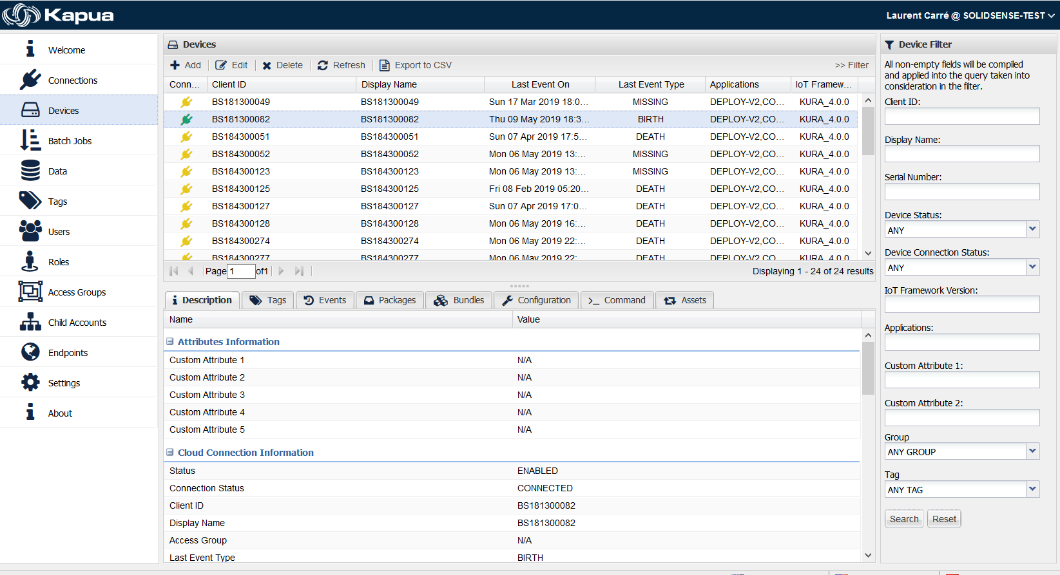
Task: Delete the selected device
Action: [x=282, y=65]
